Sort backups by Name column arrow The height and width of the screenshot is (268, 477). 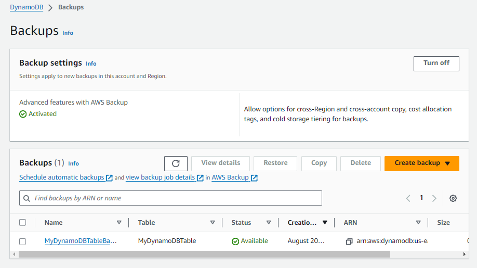pyautogui.click(x=119, y=223)
